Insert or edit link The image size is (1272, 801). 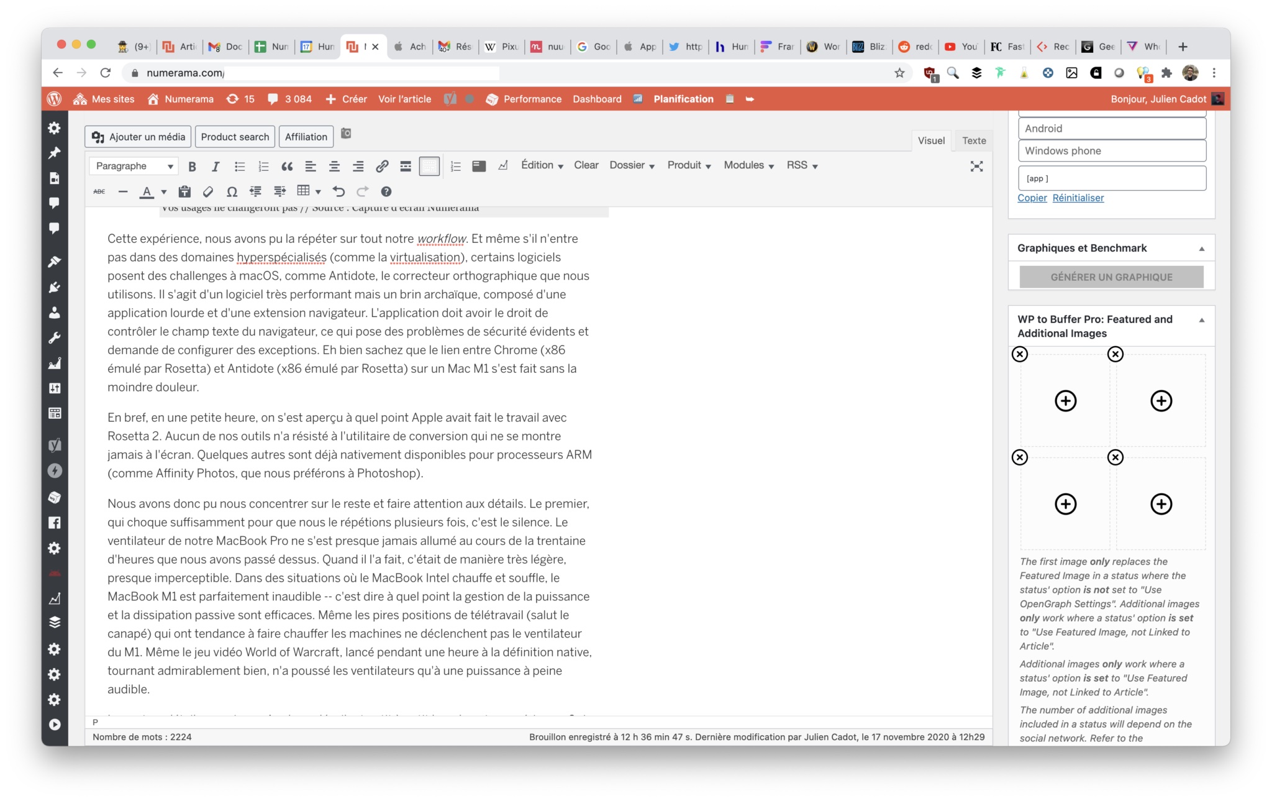pos(382,166)
